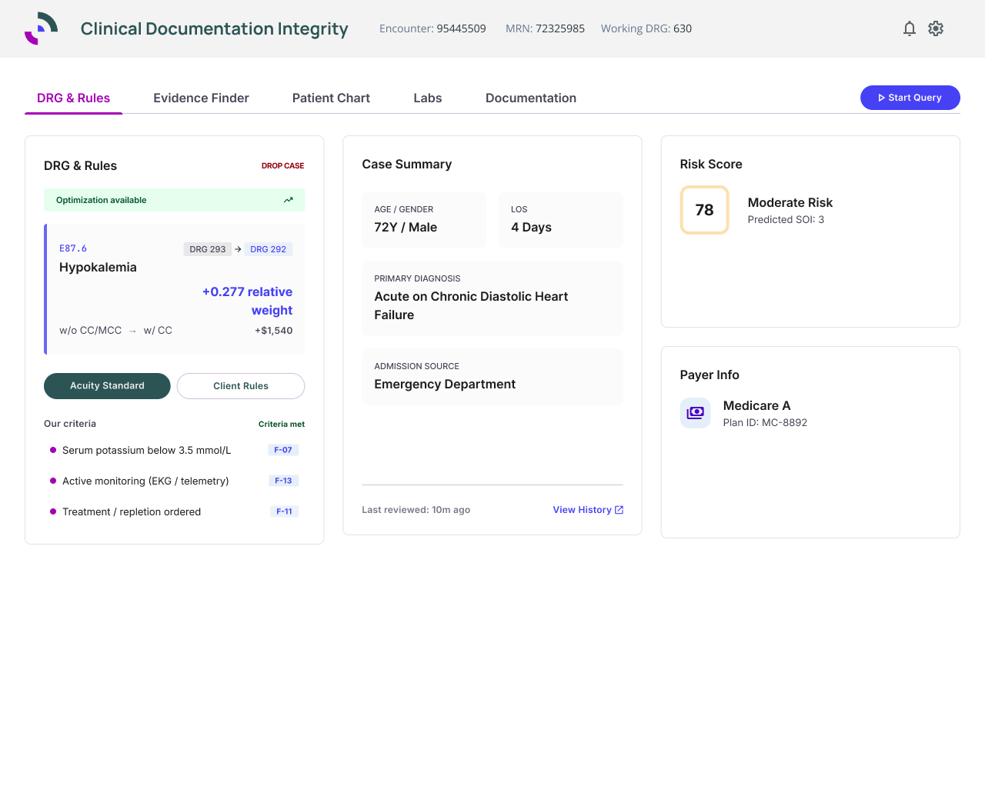Click the Optimization available banner

(x=175, y=200)
